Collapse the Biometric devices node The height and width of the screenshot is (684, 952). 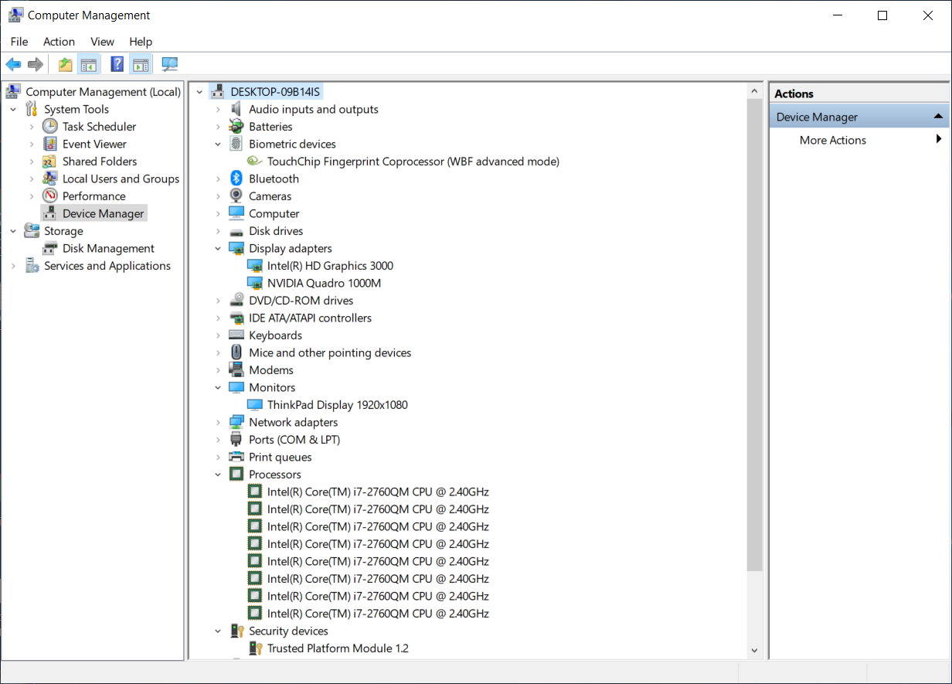pos(218,144)
